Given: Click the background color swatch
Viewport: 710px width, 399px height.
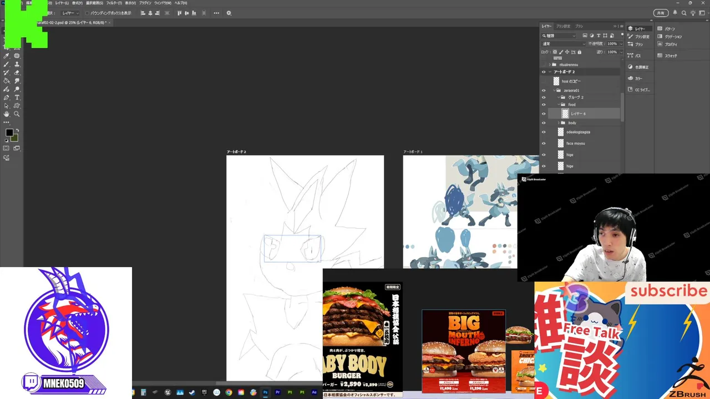Looking at the screenshot, I should pyautogui.click(x=14, y=137).
